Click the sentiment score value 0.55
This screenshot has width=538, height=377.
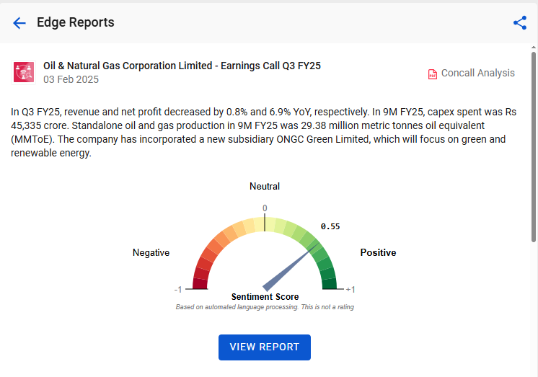coord(330,226)
